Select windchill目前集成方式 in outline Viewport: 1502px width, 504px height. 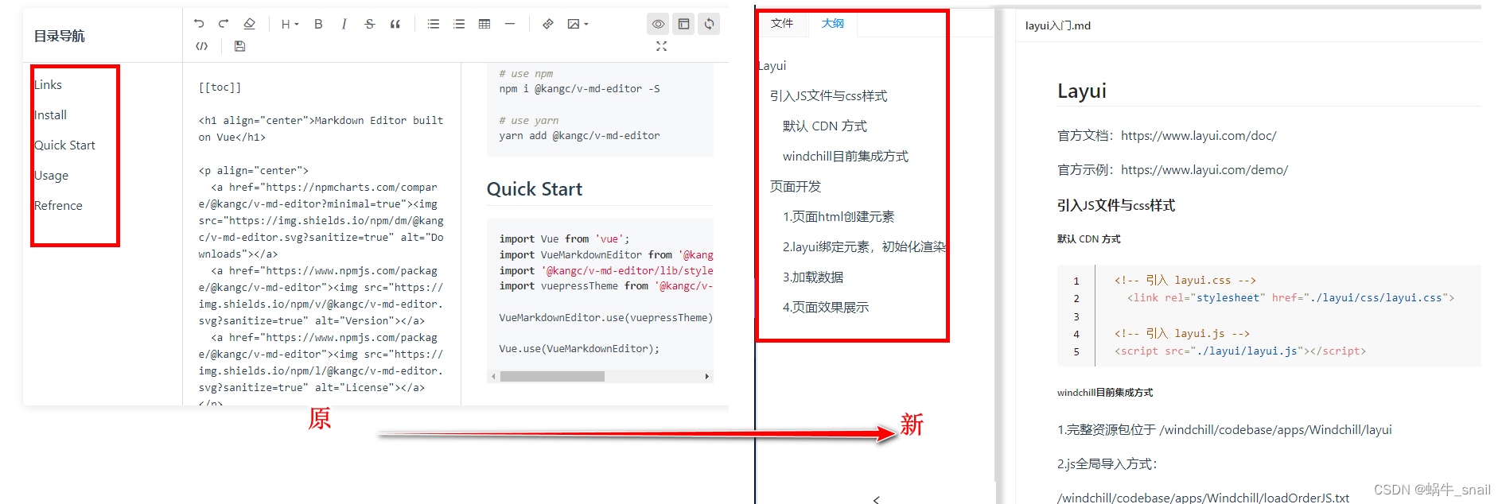(x=845, y=156)
